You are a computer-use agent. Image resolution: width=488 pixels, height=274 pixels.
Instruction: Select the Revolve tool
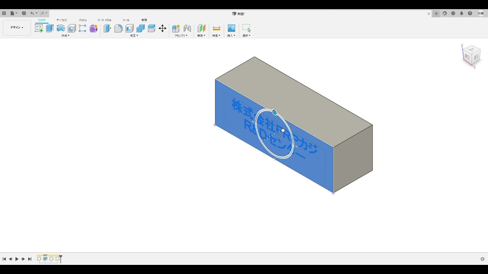point(61,28)
